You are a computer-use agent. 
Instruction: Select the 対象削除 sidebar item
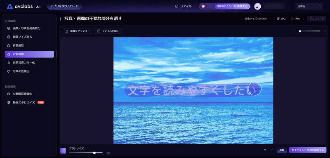(29, 54)
